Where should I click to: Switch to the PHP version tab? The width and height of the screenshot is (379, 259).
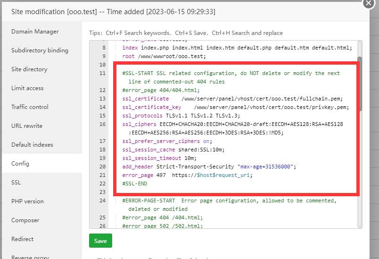click(x=27, y=201)
